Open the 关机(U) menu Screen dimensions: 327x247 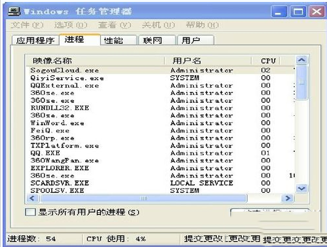tap(159, 25)
